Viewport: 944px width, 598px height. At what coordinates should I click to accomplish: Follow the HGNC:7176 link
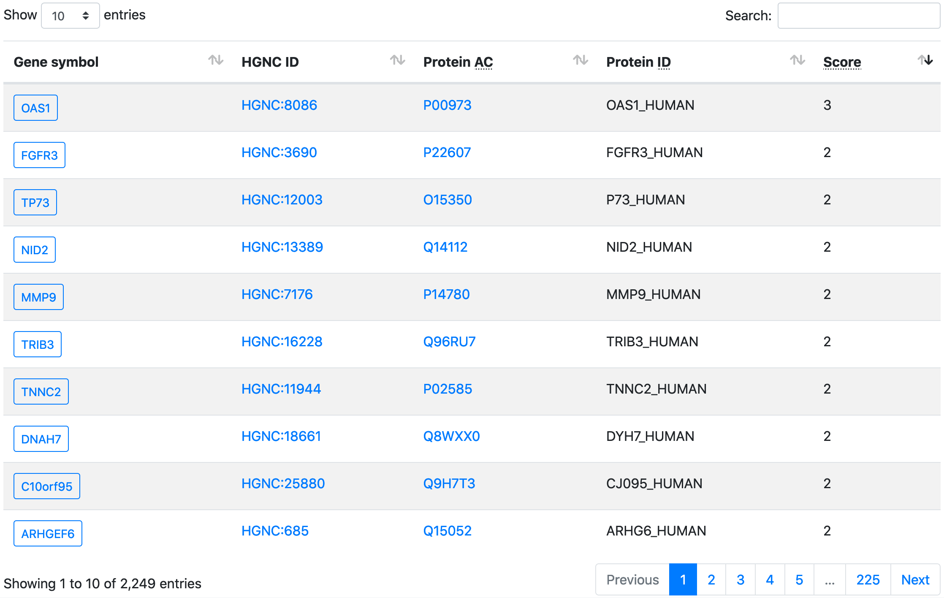pyautogui.click(x=277, y=294)
